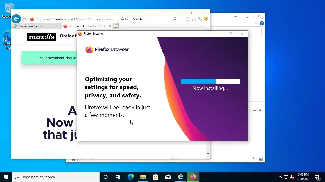Open a new tab in Internet Explorer
The image size is (325, 182).
116,26
